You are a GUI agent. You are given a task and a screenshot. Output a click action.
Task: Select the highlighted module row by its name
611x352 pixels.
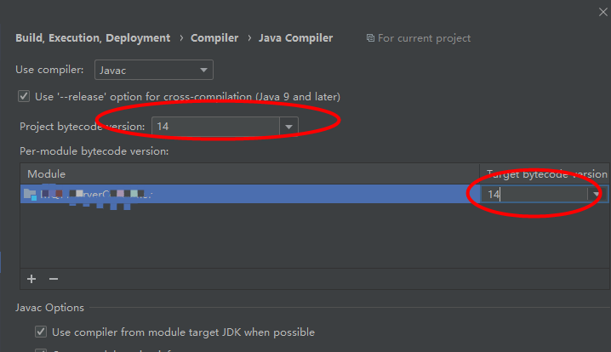pyautogui.click(x=94, y=194)
